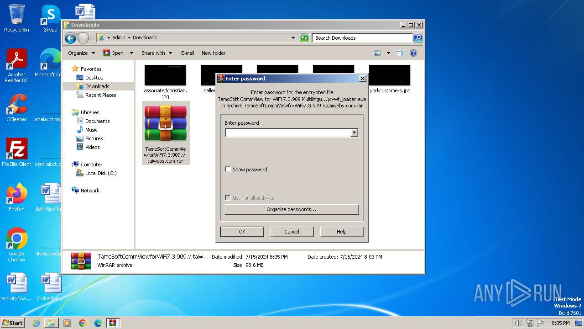Change the view icon in Explorer
Image resolution: width=584 pixels, height=329 pixels.
click(x=377, y=53)
